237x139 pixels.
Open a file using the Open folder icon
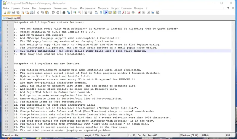click(9, 12)
